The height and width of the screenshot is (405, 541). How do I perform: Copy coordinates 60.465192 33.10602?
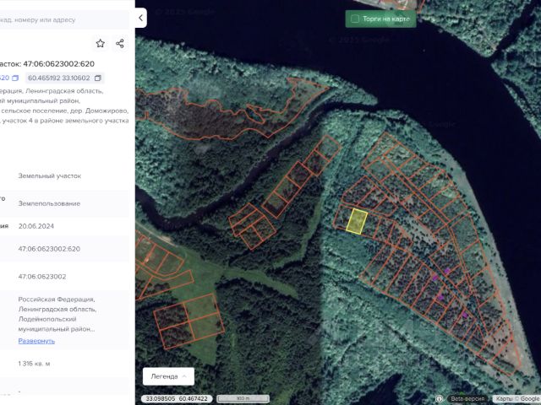tap(98, 78)
